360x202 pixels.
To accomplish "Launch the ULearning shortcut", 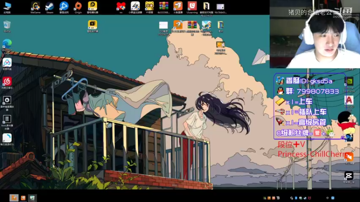I will [x=192, y=8].
